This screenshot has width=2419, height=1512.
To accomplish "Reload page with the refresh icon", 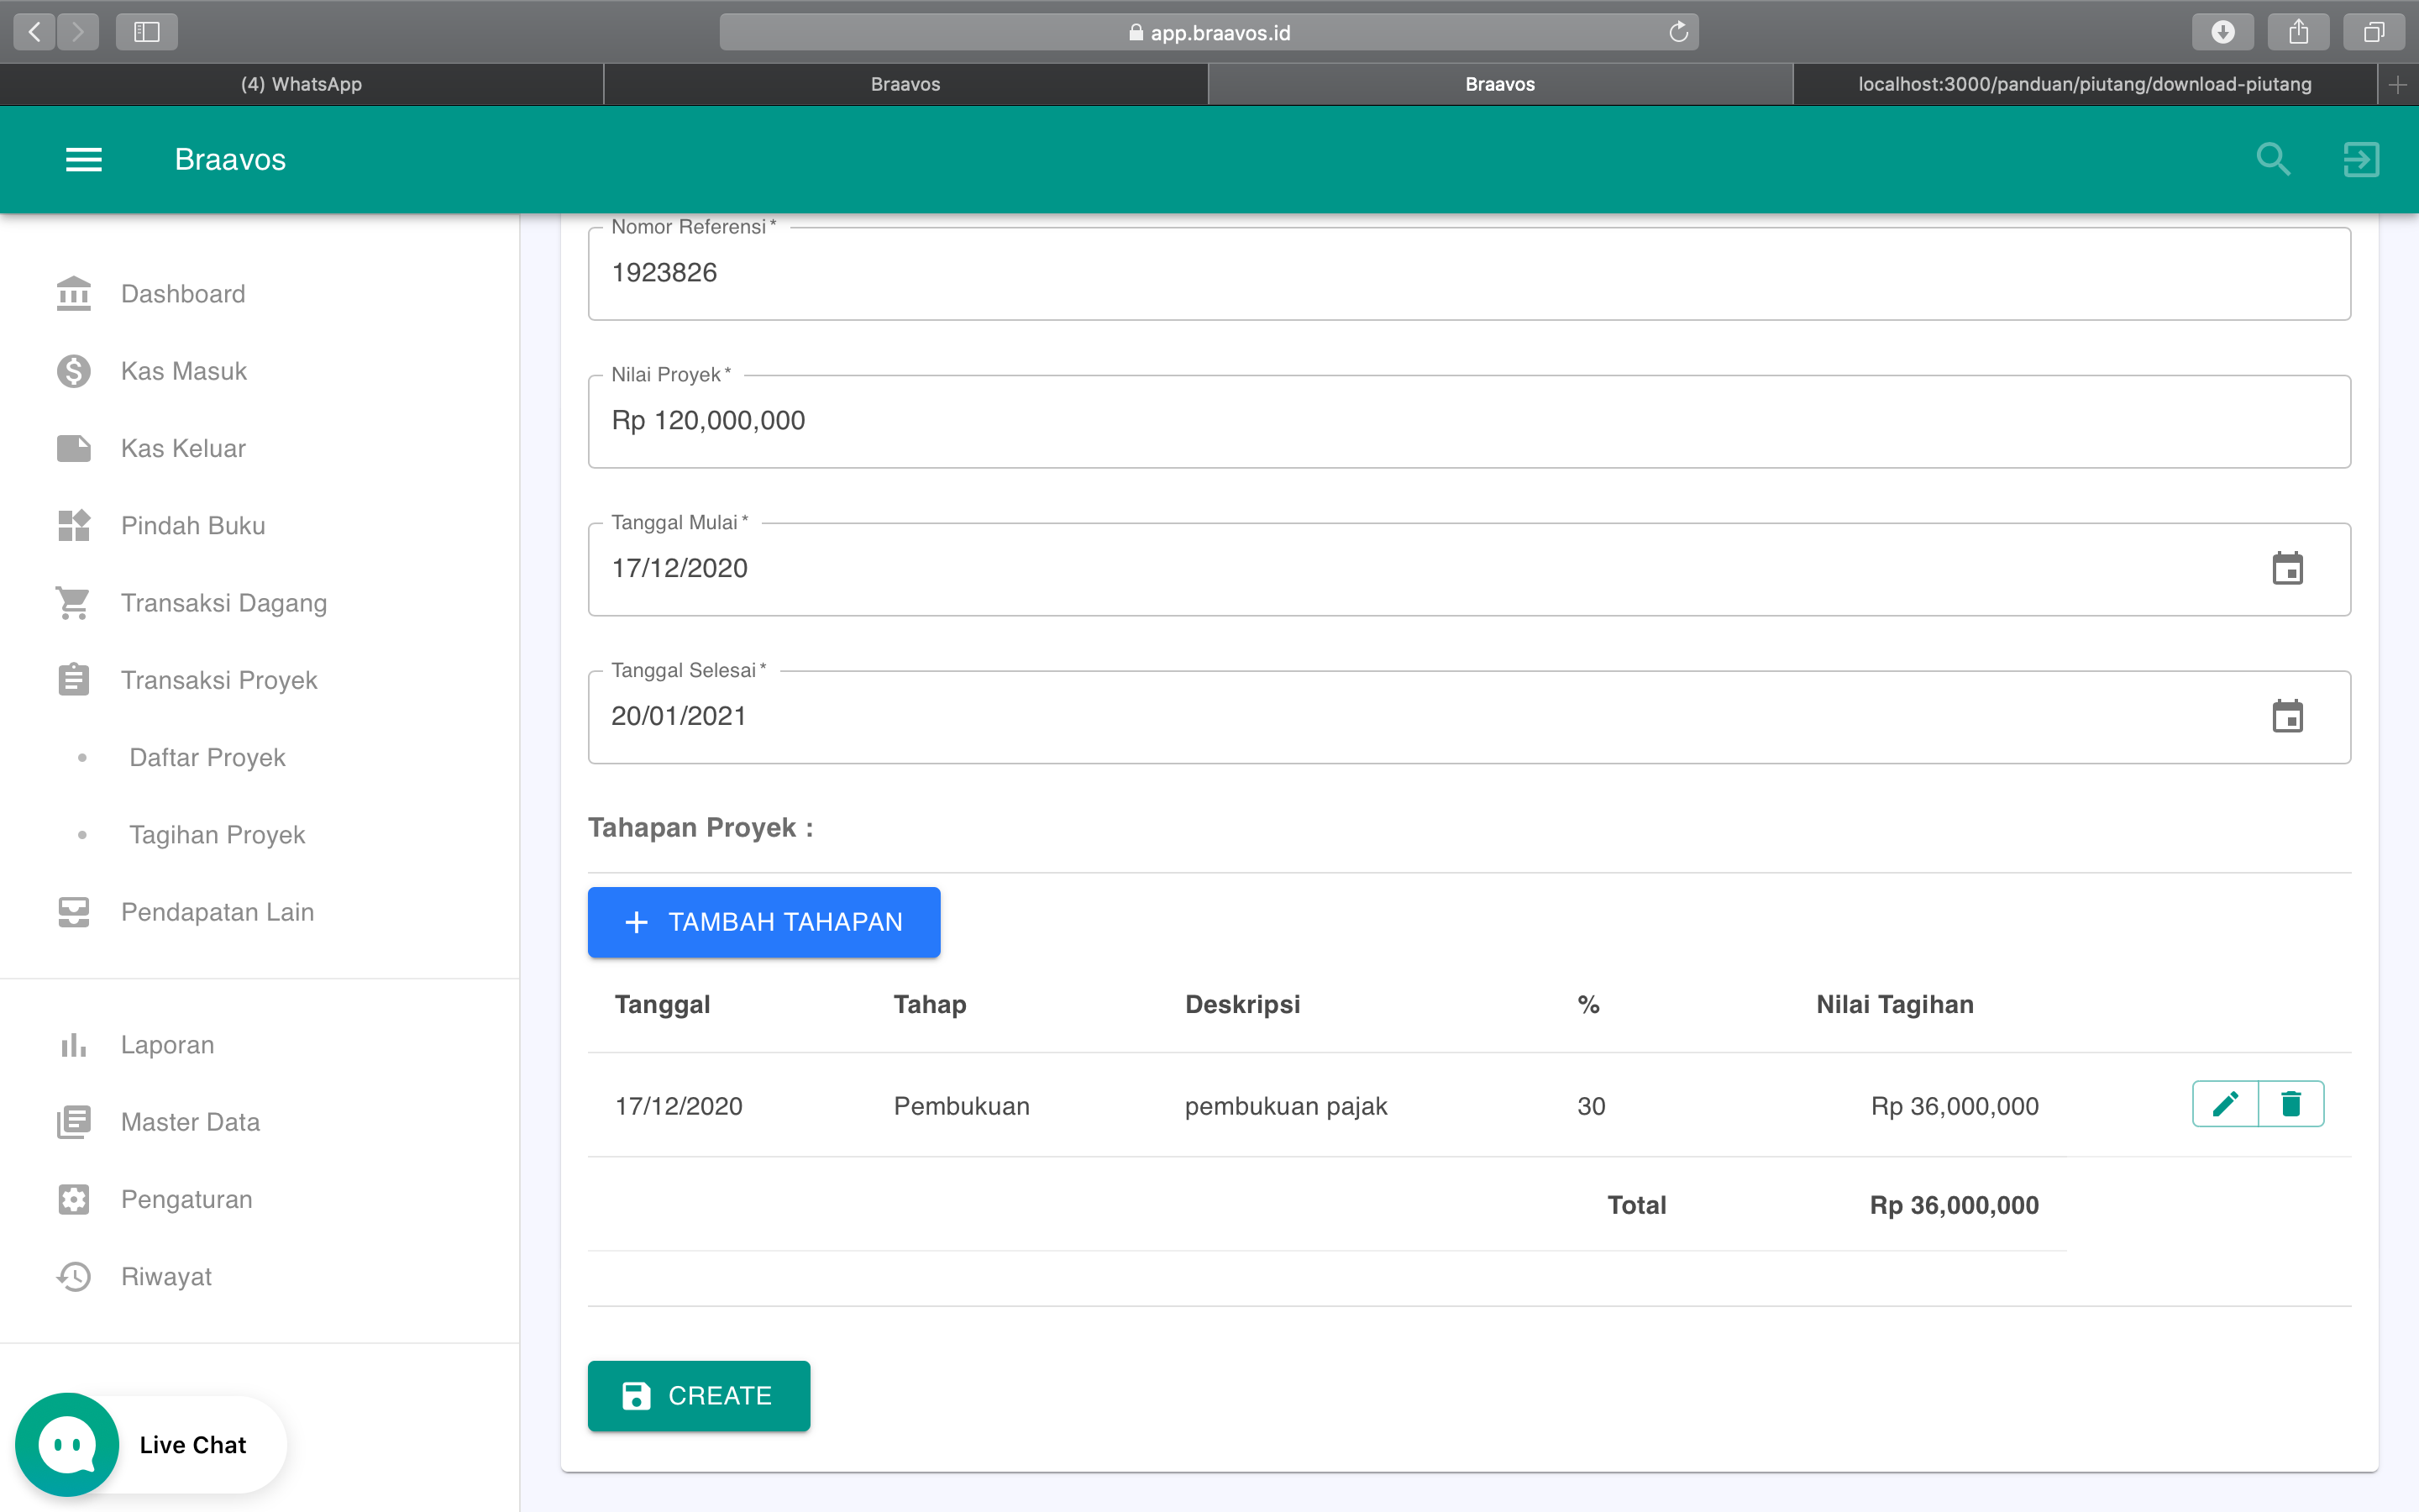I will tap(1678, 32).
